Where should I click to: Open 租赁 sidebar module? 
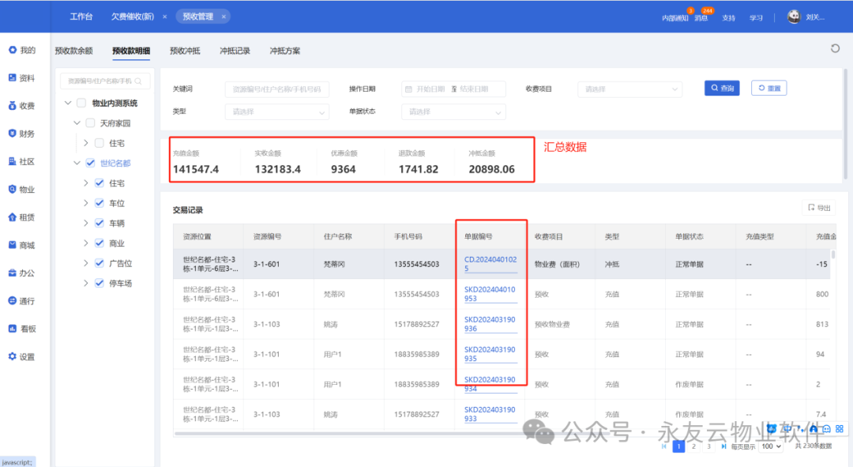22,217
